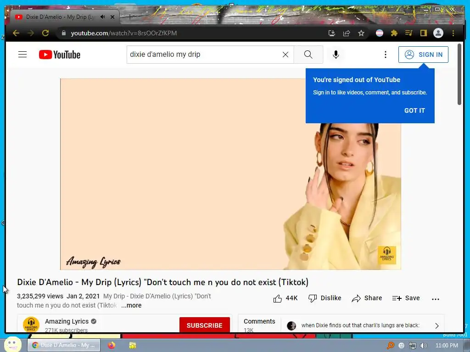470x352 pixels.
Task: Mute the tab using the speaker icon
Action: pos(103,17)
